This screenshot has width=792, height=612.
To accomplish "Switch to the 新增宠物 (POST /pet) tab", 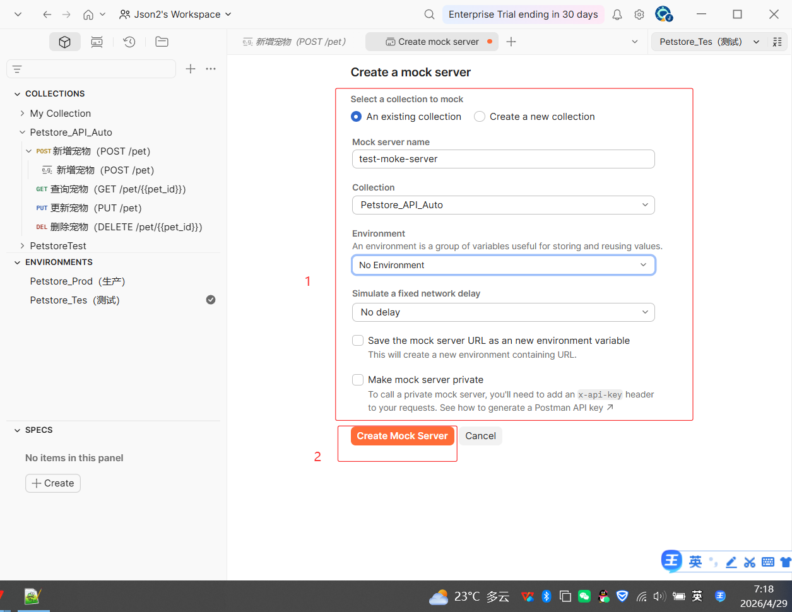I will 294,42.
